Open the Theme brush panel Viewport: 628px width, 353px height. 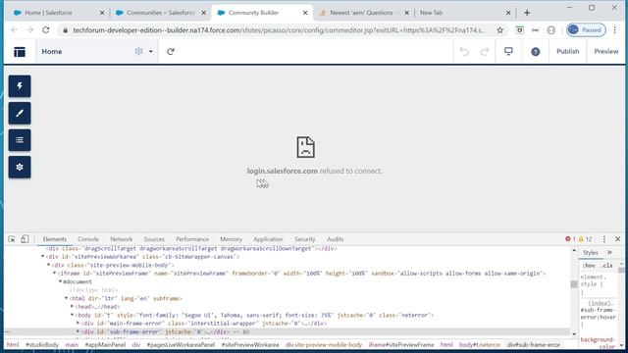pyautogui.click(x=20, y=113)
